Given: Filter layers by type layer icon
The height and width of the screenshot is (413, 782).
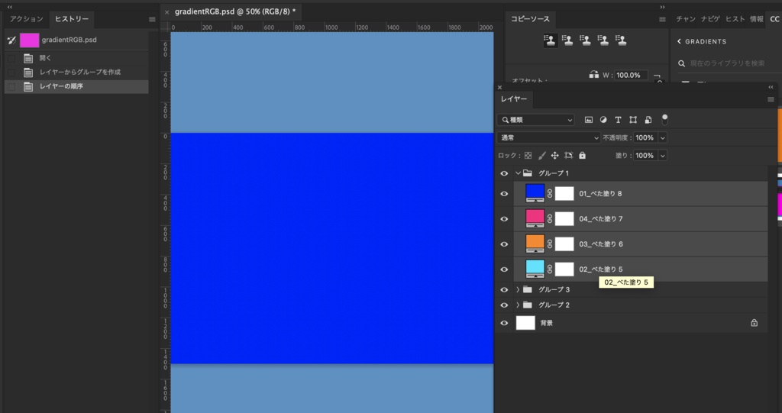Looking at the screenshot, I should tap(618, 120).
